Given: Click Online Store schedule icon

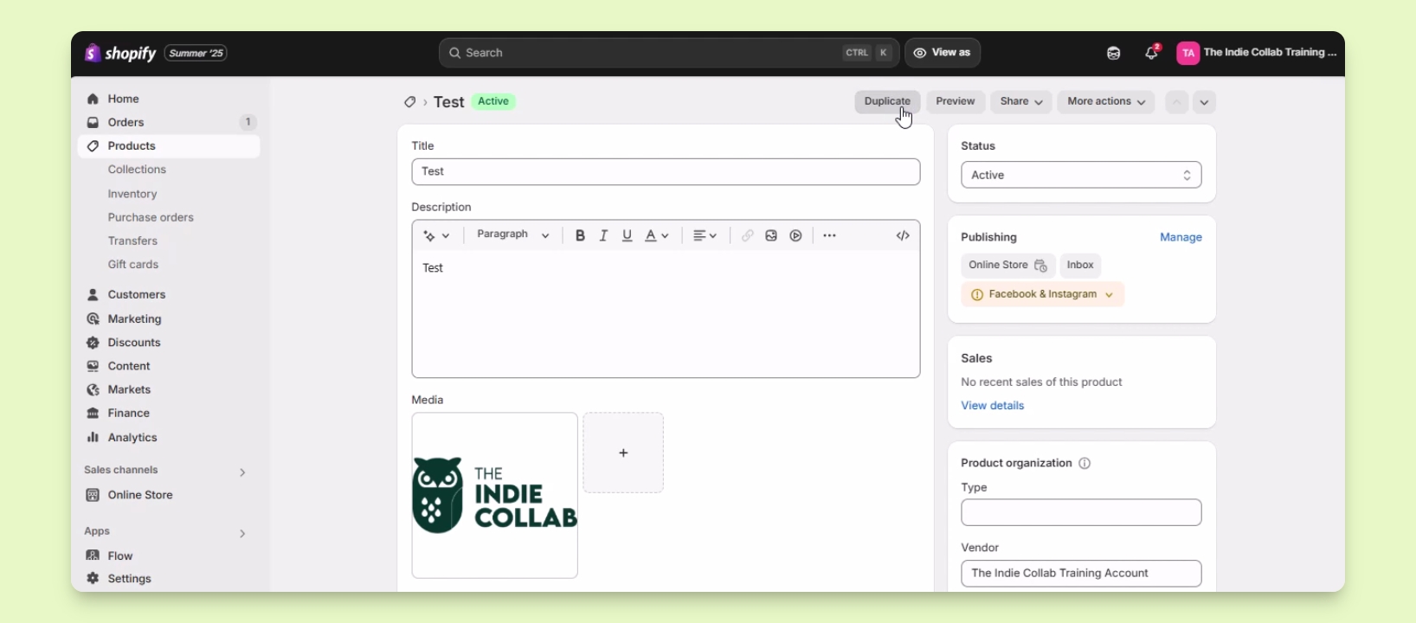Looking at the screenshot, I should click(1041, 266).
